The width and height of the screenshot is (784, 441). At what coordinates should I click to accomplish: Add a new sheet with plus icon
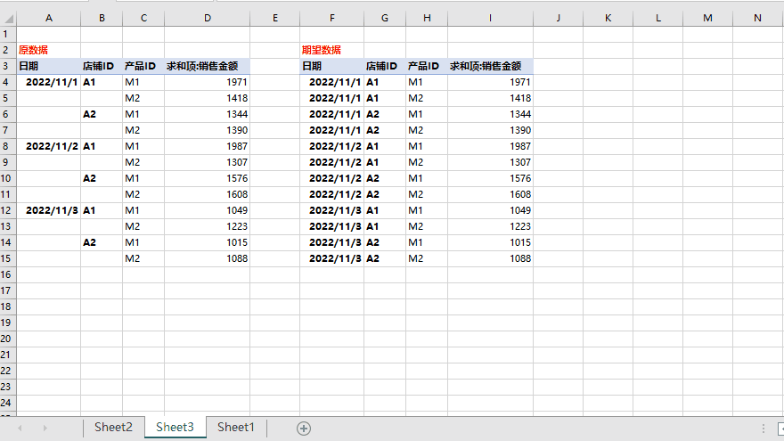pos(304,429)
